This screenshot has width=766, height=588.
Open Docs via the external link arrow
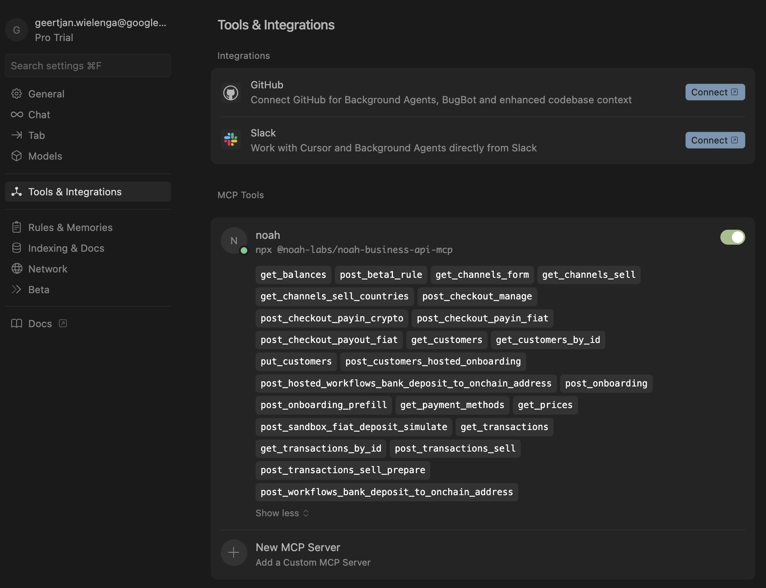[x=63, y=323]
